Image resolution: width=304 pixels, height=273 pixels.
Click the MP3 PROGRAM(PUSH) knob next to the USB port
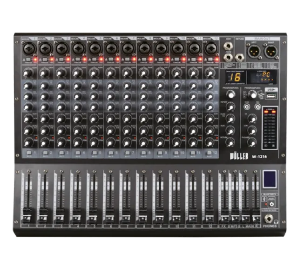[253, 95]
